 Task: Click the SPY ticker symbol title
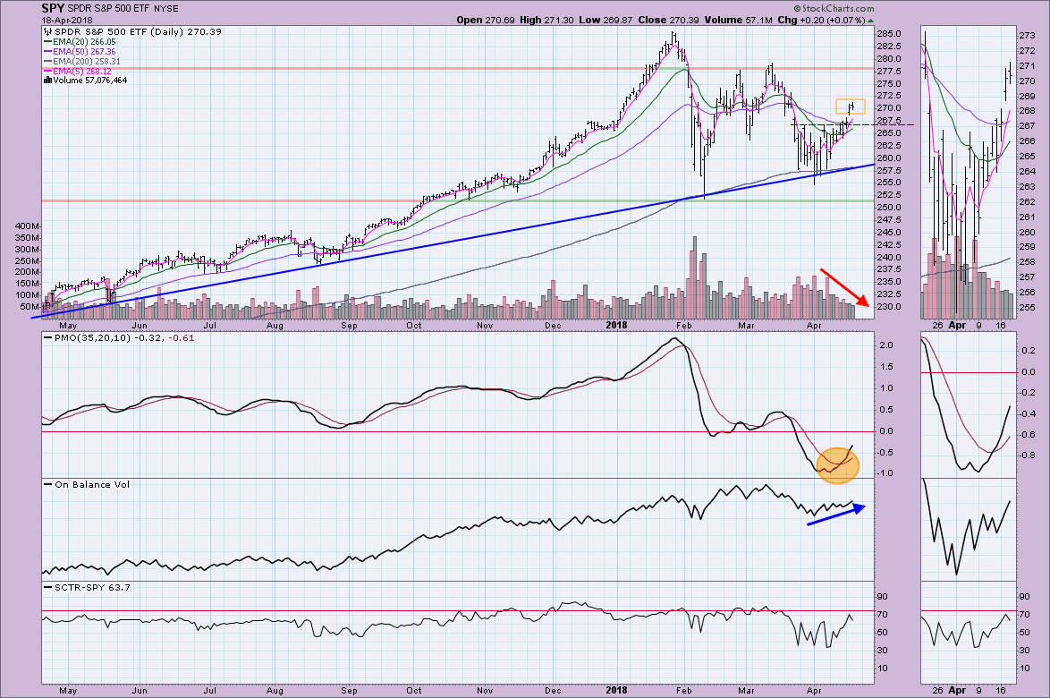tap(53, 8)
